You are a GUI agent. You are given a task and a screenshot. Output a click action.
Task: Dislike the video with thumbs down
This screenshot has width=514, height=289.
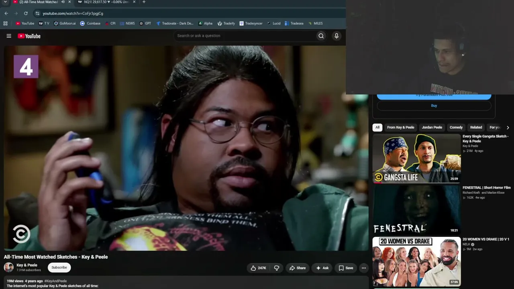click(277, 268)
